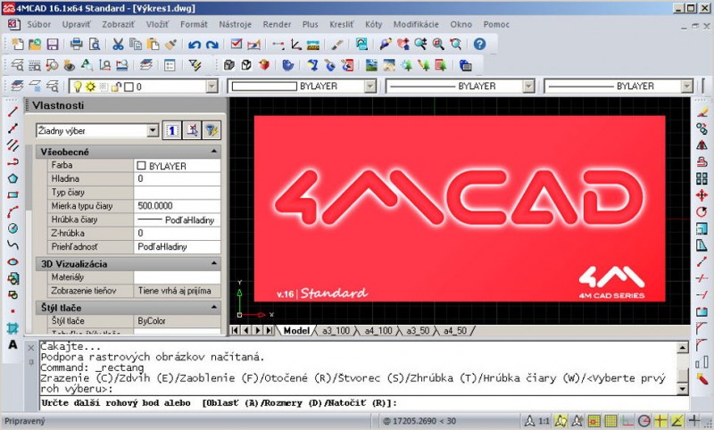Image resolution: width=714 pixels, height=430 pixels.
Task: Click the first-tab navigation arrow button
Action: [x=235, y=330]
